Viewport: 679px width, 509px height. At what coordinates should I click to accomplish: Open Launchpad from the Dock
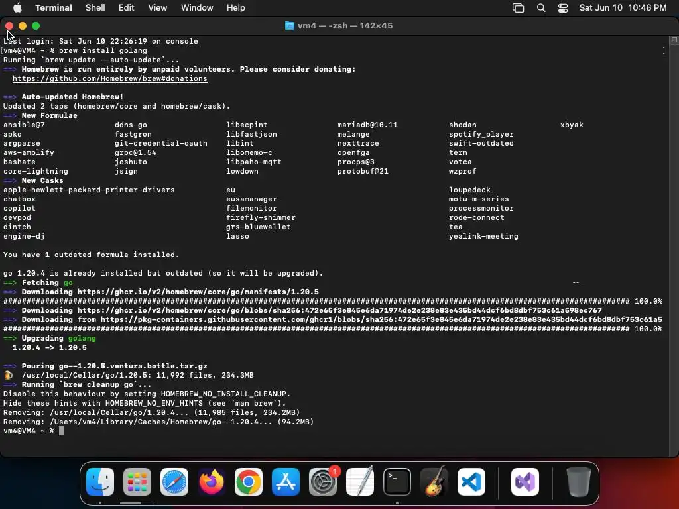(x=137, y=482)
